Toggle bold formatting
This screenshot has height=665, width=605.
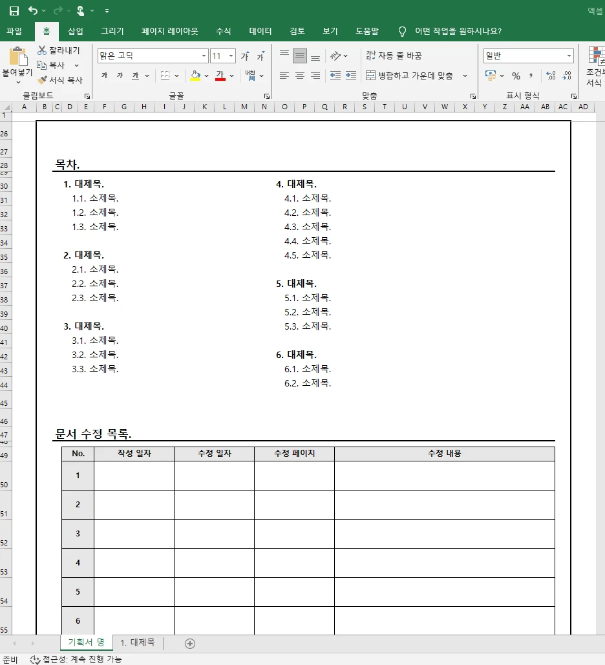[x=104, y=76]
